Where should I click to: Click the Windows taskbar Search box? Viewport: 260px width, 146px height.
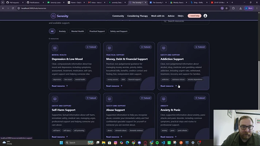point(79,143)
